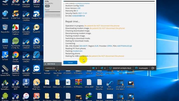Open the news counter icon beside messages
The width and height of the screenshot is (179, 101).
102,68
